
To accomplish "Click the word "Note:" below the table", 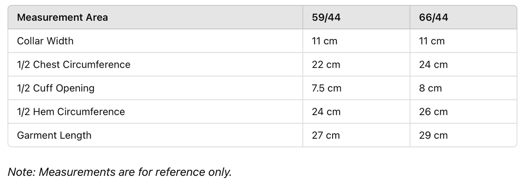I will coord(21,172).
